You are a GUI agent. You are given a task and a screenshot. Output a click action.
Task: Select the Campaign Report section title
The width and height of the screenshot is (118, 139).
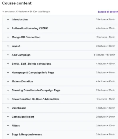pos(23,117)
